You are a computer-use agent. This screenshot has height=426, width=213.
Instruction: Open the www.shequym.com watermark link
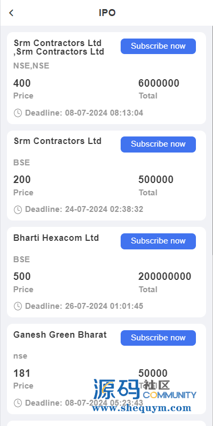coord(141,408)
